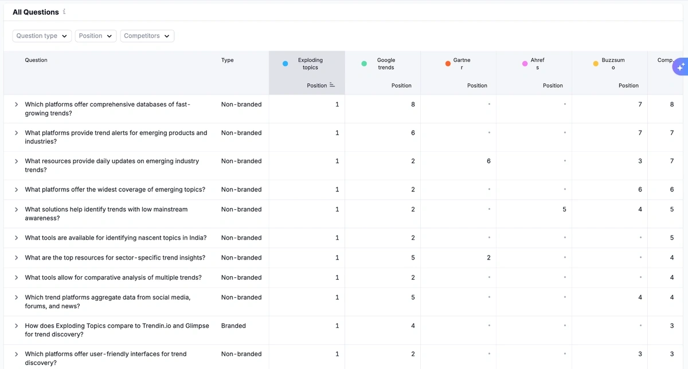688x369 pixels.
Task: Expand row about social media, forums, and news
Action: click(16, 297)
